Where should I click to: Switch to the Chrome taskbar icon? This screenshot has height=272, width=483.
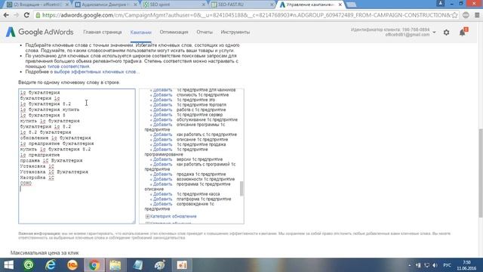(94, 265)
